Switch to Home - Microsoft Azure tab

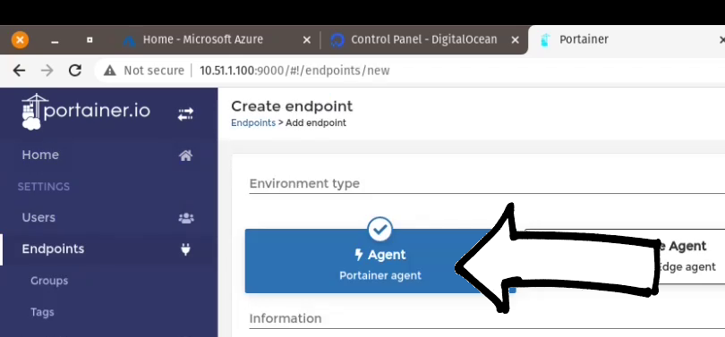[202, 39]
